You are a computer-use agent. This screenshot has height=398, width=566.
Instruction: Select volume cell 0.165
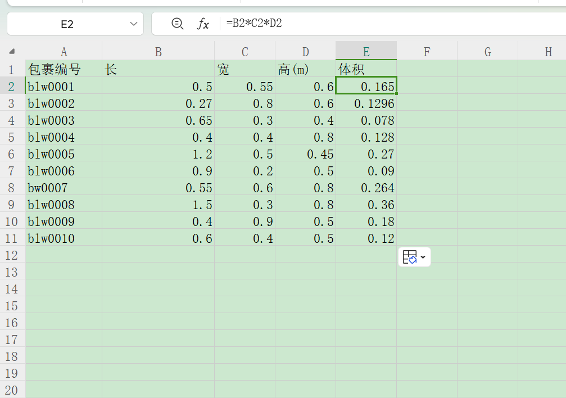point(366,85)
